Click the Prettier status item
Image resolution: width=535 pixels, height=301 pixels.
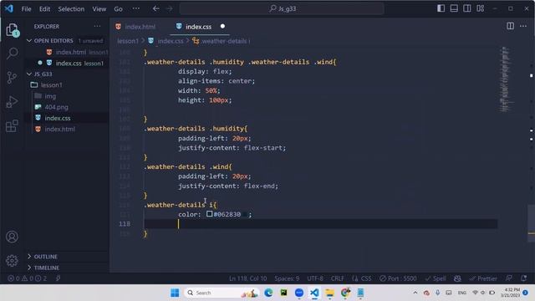click(x=483, y=278)
